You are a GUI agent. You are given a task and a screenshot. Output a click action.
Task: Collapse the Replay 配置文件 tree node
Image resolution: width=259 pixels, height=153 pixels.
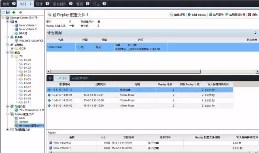tap(7, 114)
